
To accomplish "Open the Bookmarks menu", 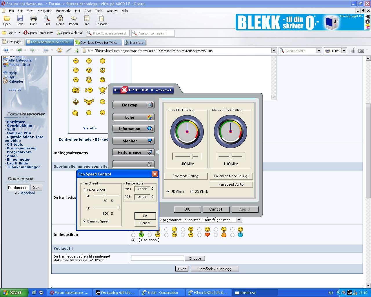I will 63,11.
